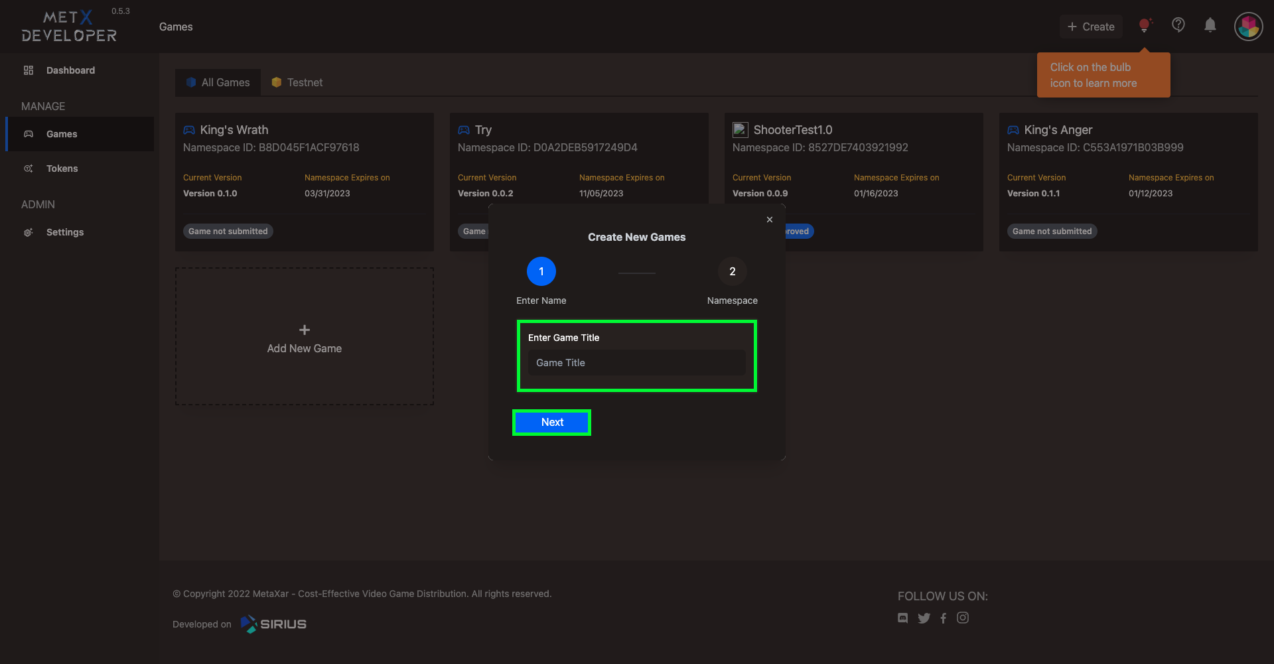Open Dashboard from sidebar
The width and height of the screenshot is (1274, 664).
pos(80,70)
